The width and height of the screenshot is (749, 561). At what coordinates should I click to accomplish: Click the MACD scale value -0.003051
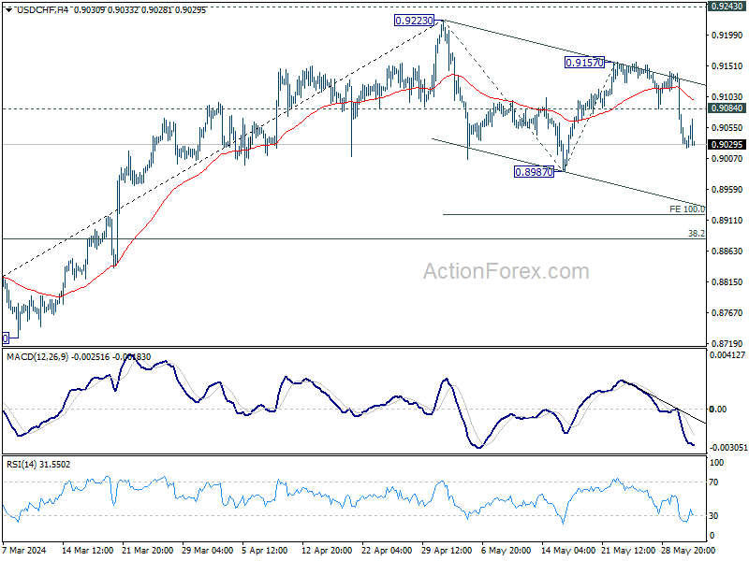(x=728, y=448)
